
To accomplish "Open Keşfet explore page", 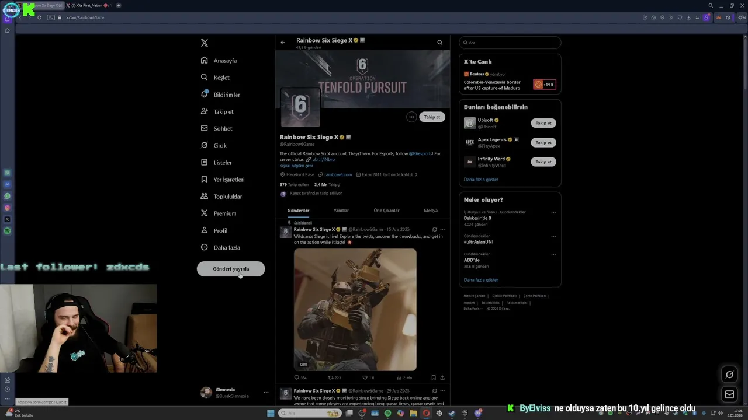I will coord(215,78).
